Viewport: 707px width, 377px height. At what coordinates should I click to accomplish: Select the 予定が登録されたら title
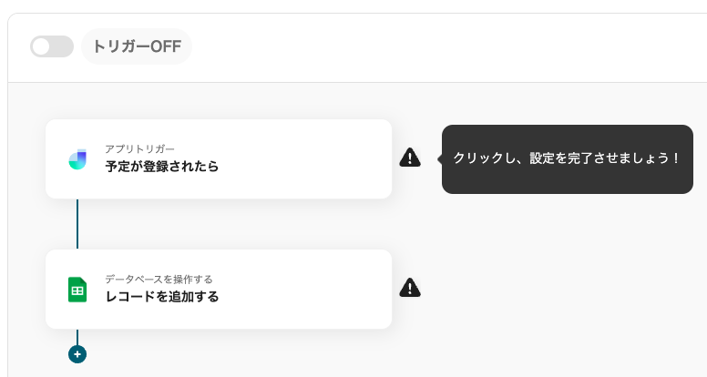(x=161, y=167)
